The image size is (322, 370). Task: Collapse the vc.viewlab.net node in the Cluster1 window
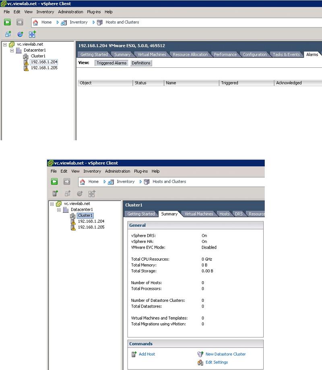coord(52,204)
